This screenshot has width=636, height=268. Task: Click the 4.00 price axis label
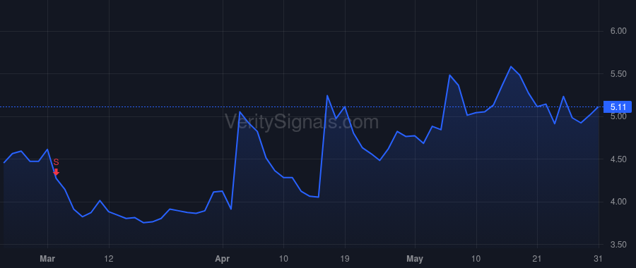click(x=618, y=202)
